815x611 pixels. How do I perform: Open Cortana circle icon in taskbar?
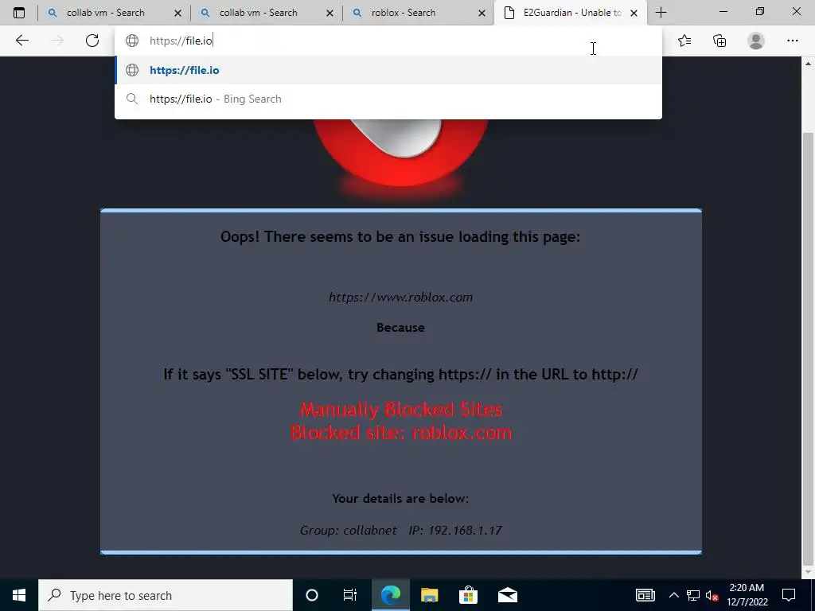(311, 595)
